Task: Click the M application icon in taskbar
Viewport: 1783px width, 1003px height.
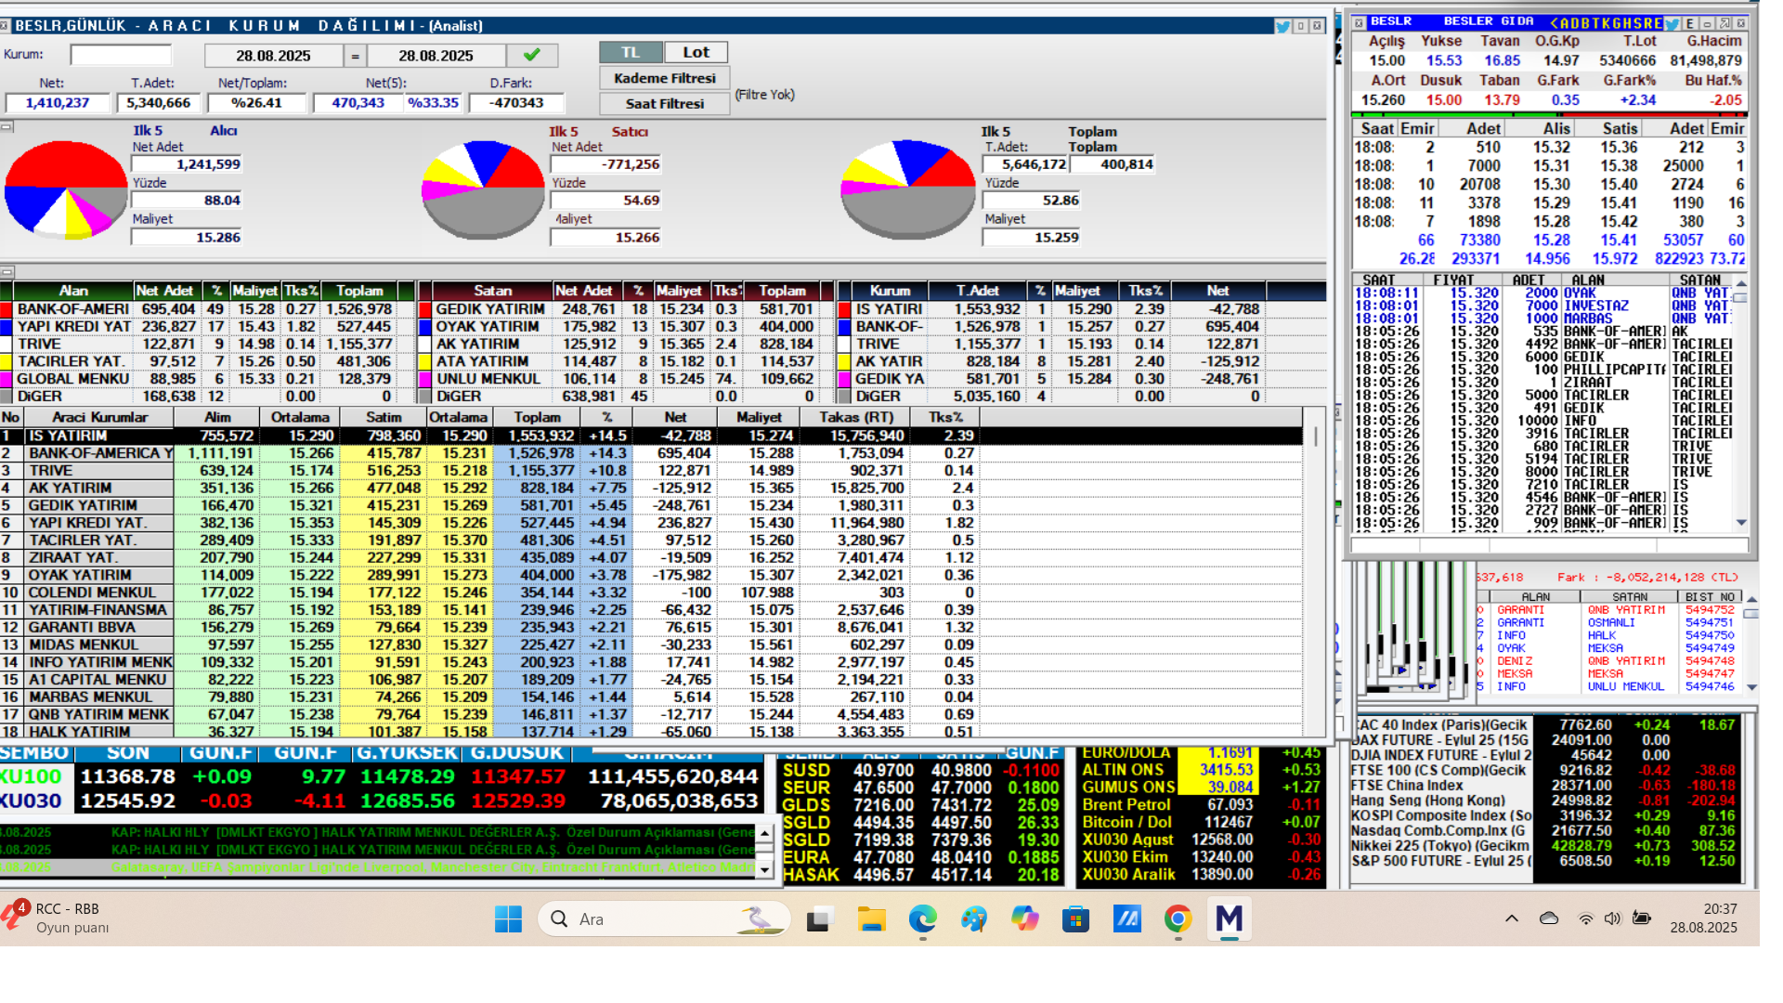Action: point(1229,919)
